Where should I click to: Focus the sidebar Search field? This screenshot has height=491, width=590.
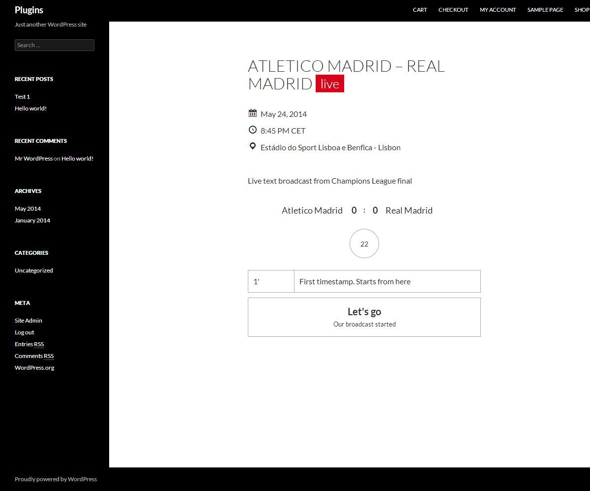55,45
